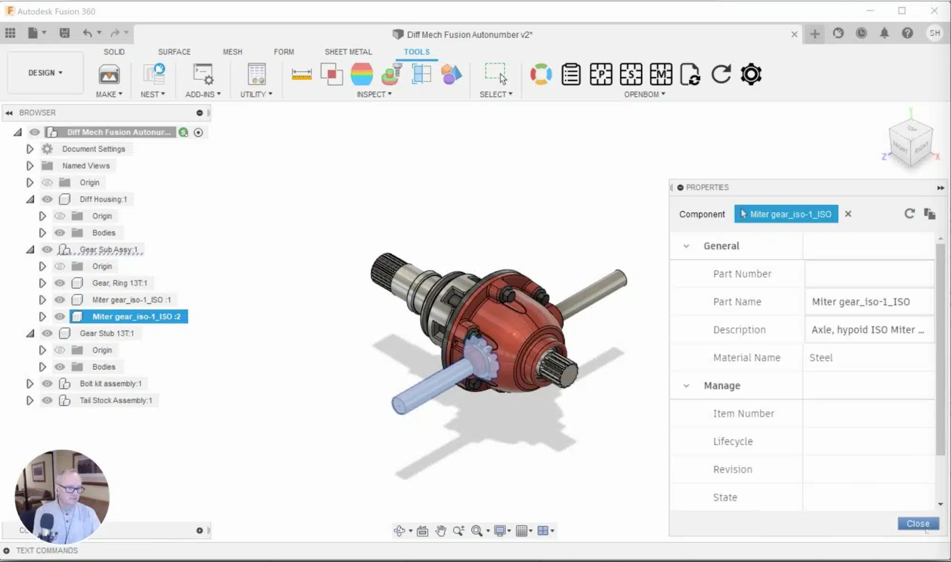Click the OpenBOM refresh arrow icon

[x=721, y=74]
